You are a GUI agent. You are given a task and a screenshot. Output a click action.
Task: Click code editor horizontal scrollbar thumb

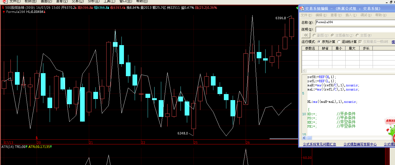[309, 138]
